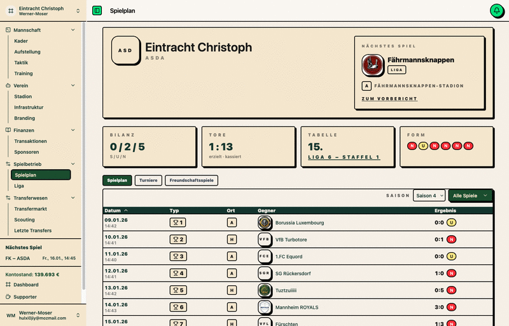The image size is (509, 326).
Task: Click matchday 1 trophy badge
Action: pos(178,222)
